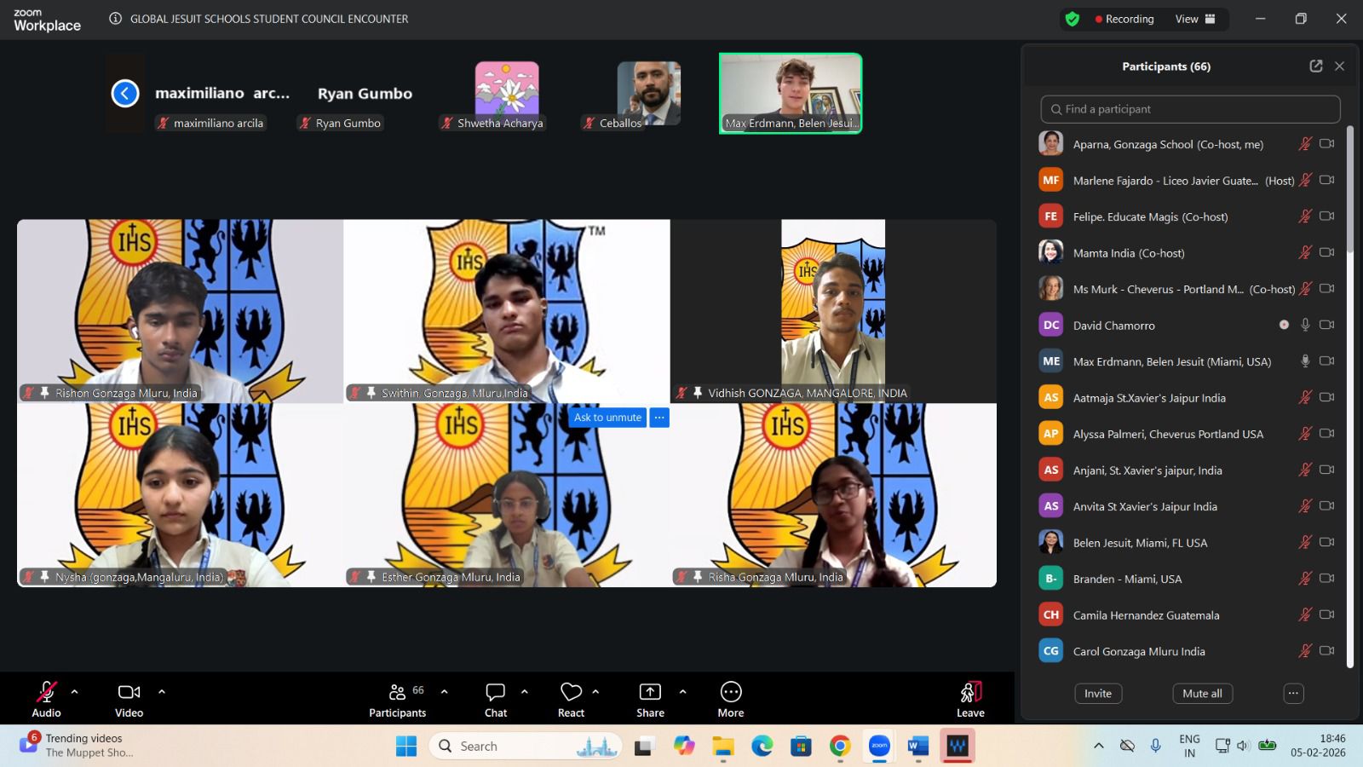Click the meeting info icon
Viewport: 1363px width, 767px height.
pos(116,19)
